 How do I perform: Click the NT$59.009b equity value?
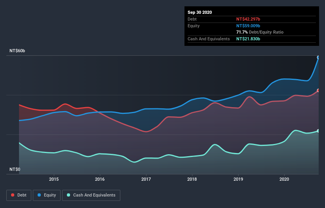tap(248, 26)
